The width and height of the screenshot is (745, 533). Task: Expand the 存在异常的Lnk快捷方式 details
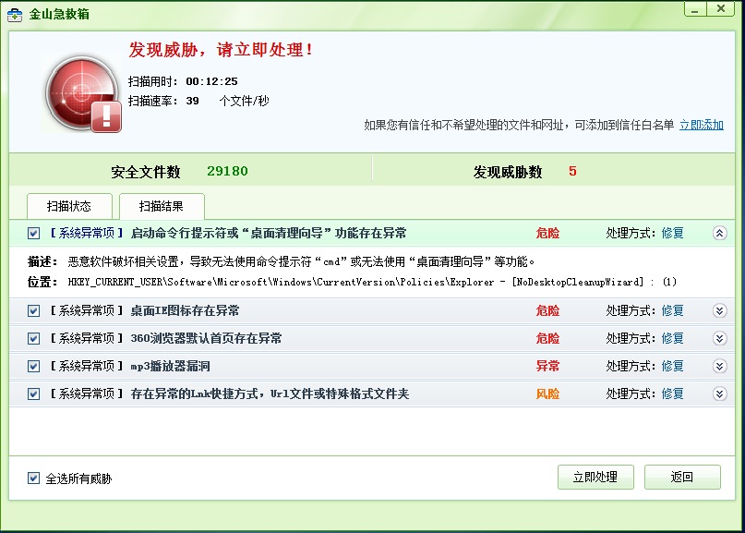(720, 394)
